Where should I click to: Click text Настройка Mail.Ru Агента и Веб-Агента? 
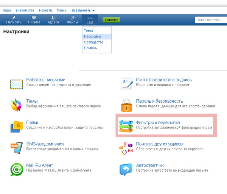(x=59, y=170)
